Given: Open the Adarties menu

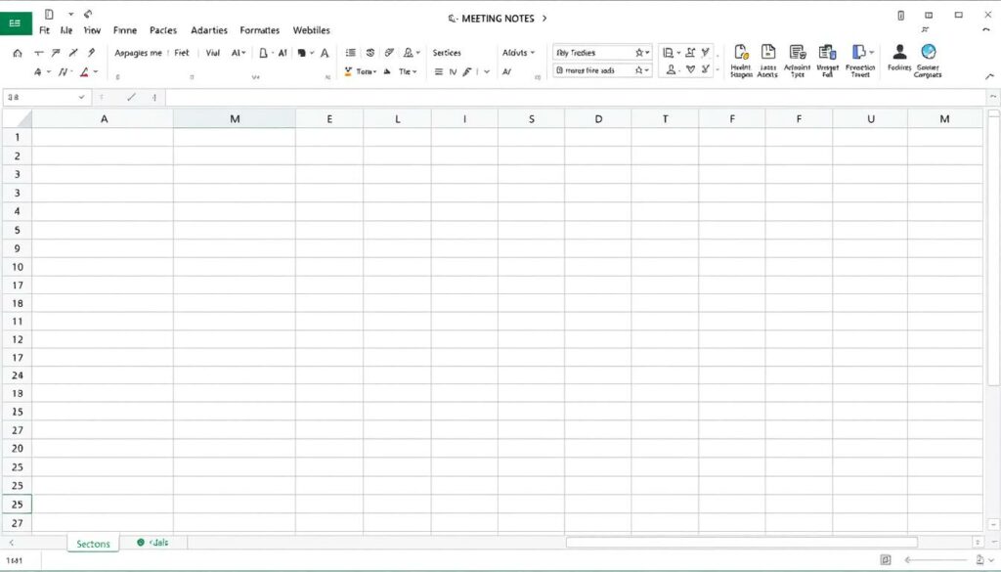Looking at the screenshot, I should (209, 30).
